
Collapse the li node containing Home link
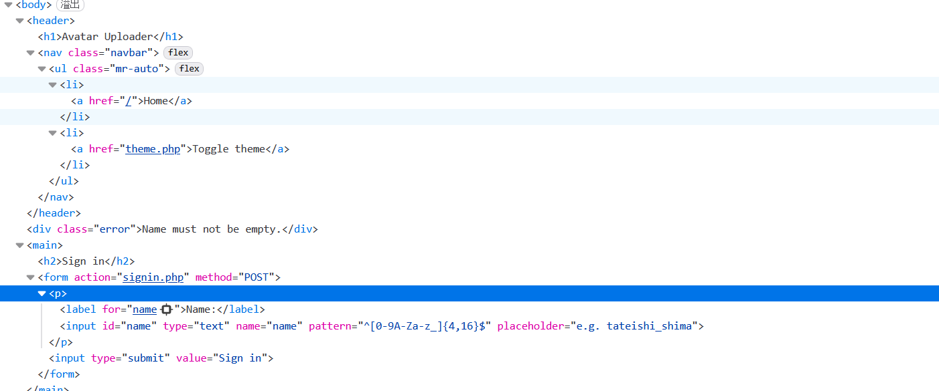point(52,85)
